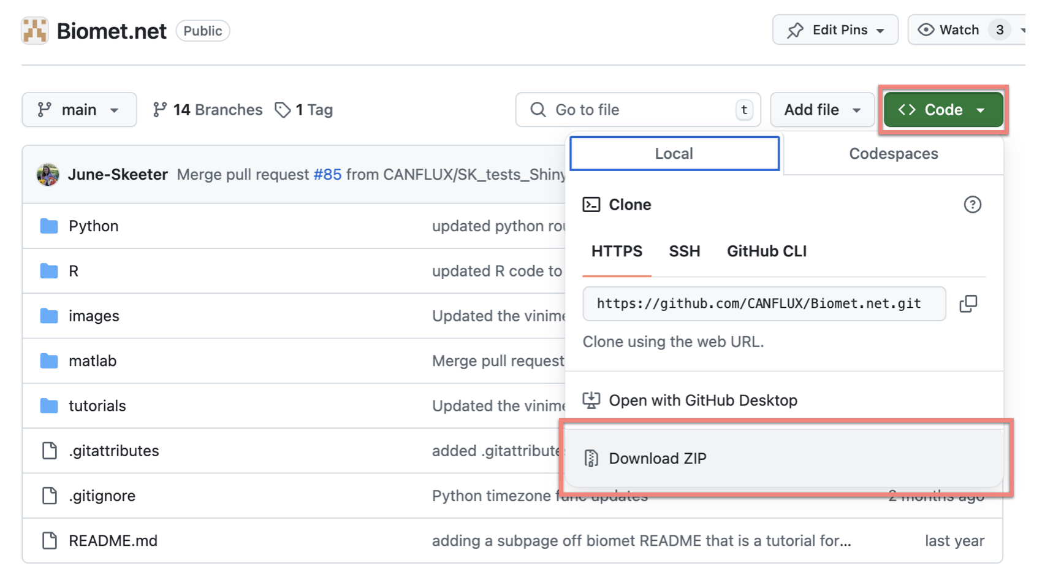The width and height of the screenshot is (1053, 585).
Task: Click the Go to file search field
Action: tap(638, 110)
